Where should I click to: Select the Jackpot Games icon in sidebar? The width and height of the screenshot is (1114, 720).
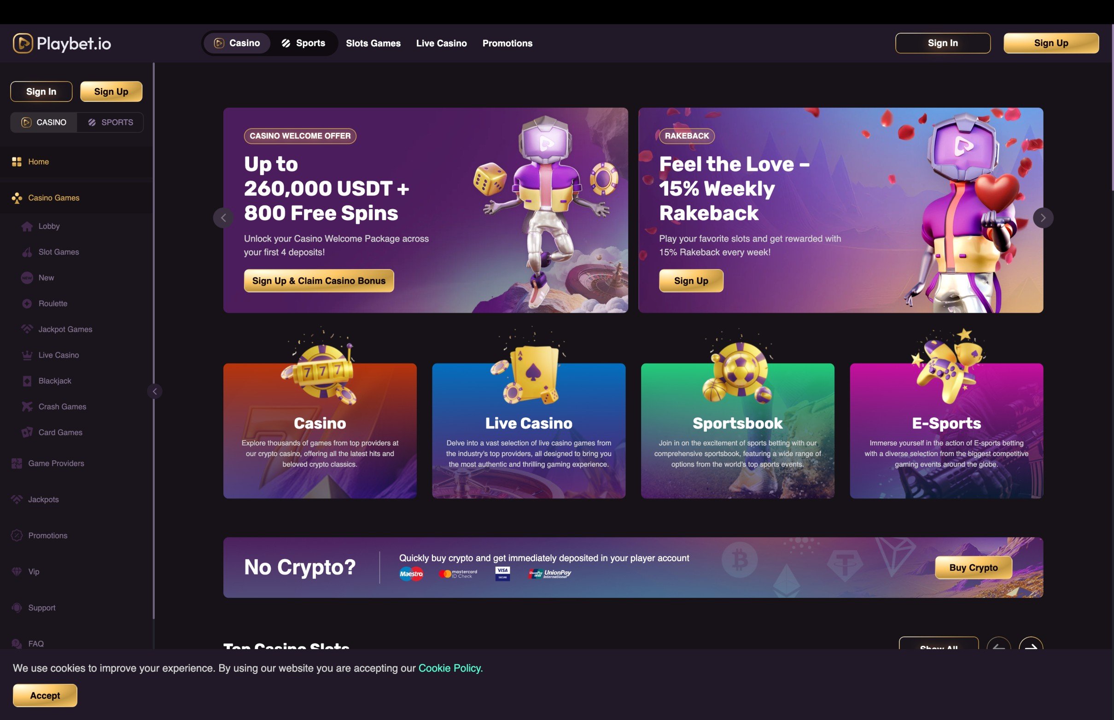[x=27, y=329]
